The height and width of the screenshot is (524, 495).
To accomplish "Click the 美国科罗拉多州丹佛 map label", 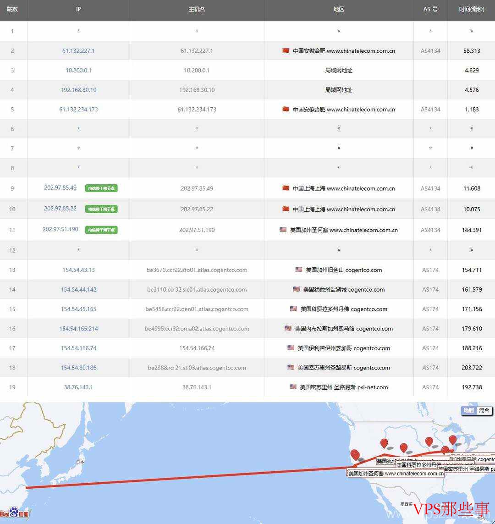I will (x=419, y=465).
